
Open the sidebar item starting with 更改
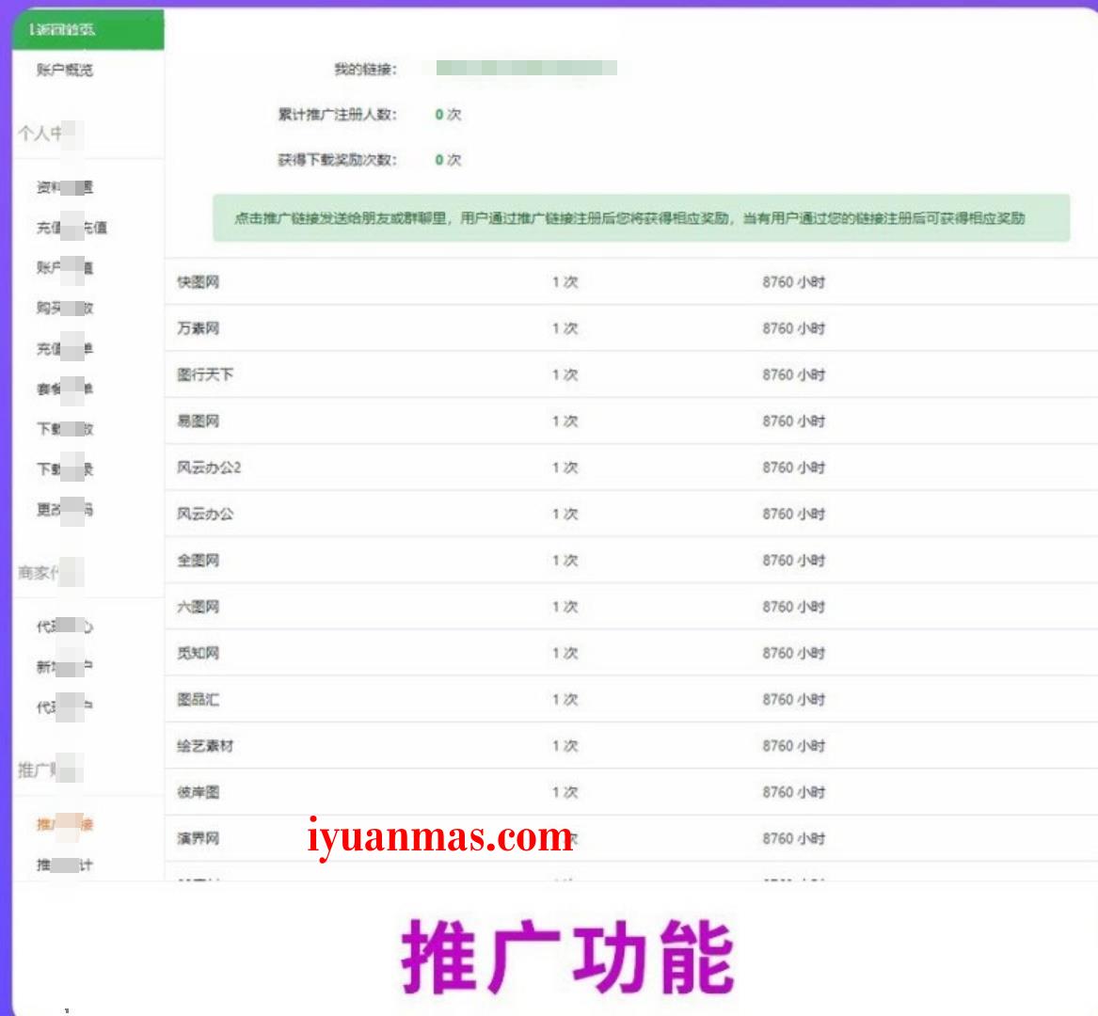click(64, 509)
